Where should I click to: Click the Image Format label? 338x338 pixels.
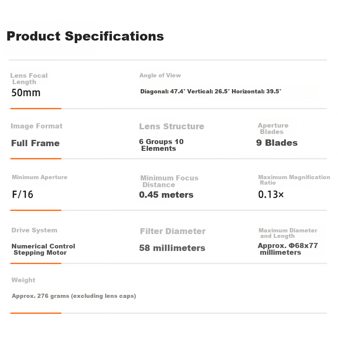point(36,126)
